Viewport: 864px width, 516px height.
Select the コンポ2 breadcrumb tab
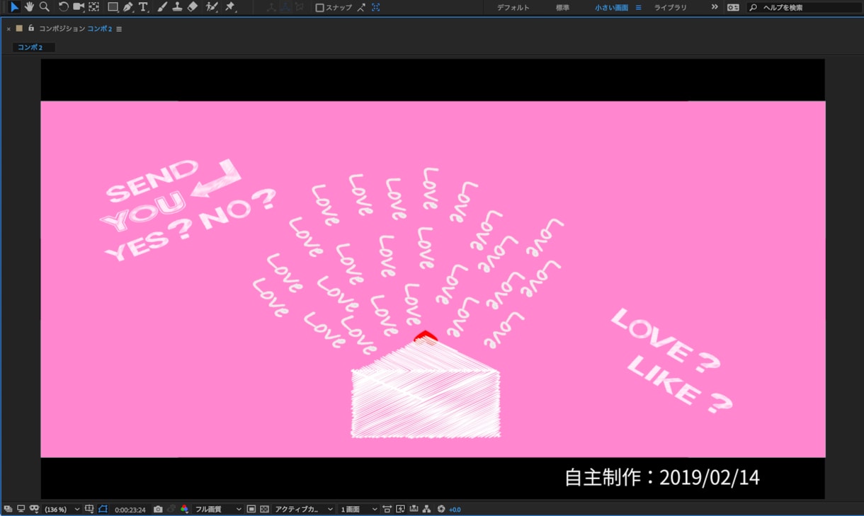[33, 47]
